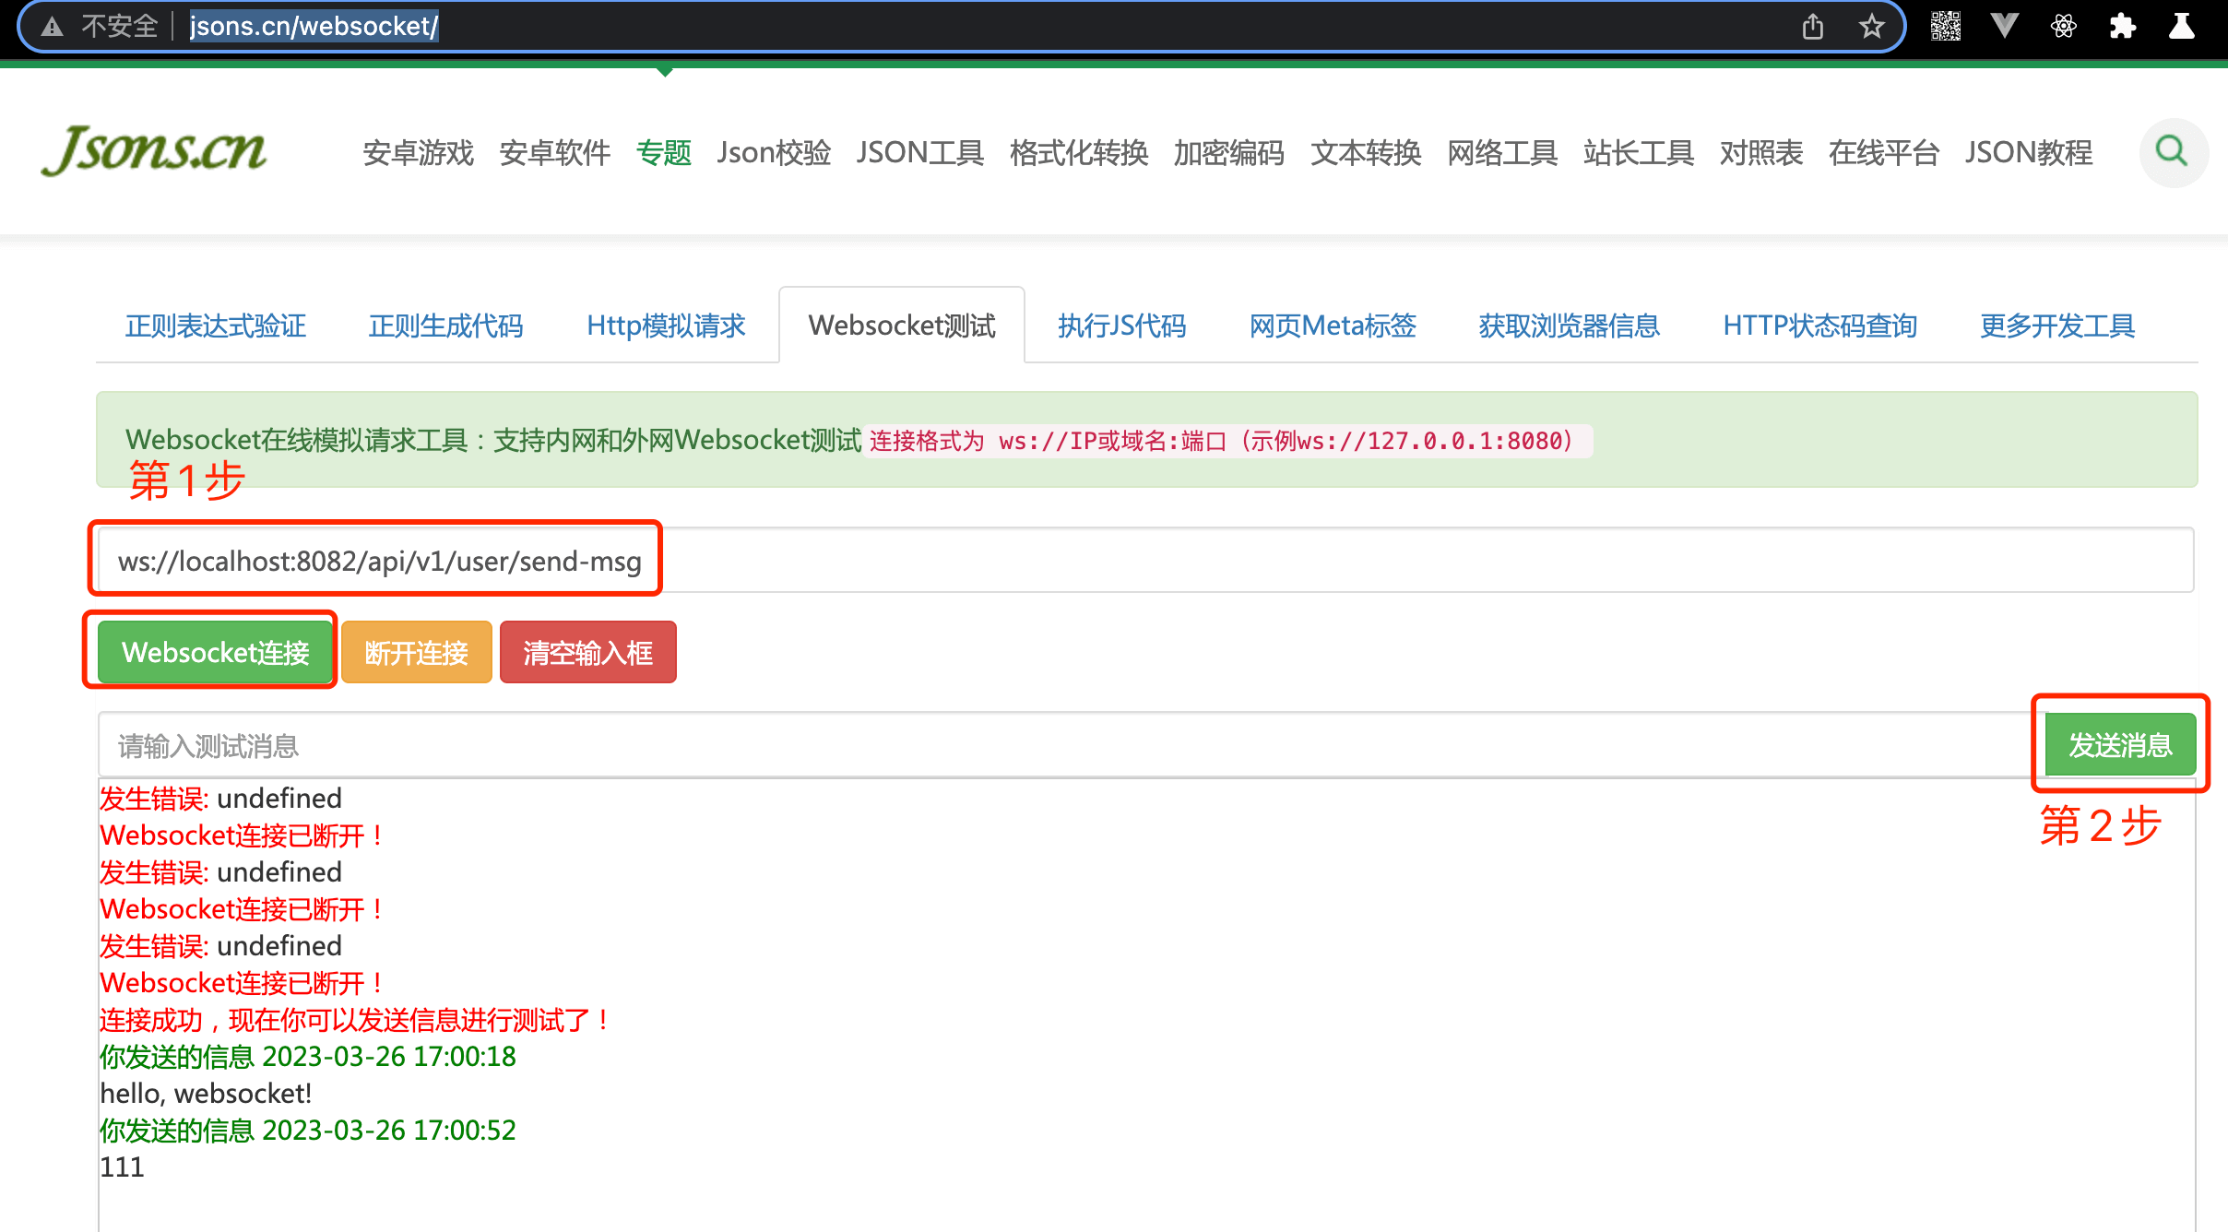Select the Websocket测试 tab
The width and height of the screenshot is (2228, 1232).
pos(902,326)
